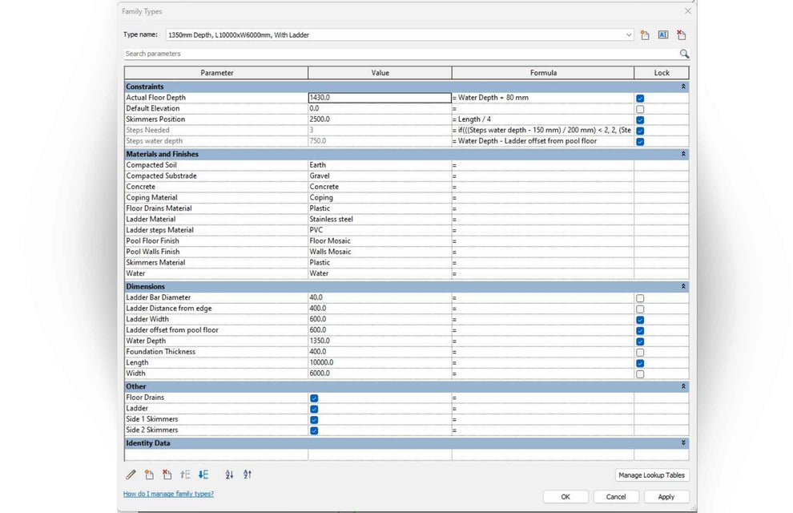The width and height of the screenshot is (793, 513).
Task: Click the Move Parameter Down icon
Action: [x=203, y=475]
